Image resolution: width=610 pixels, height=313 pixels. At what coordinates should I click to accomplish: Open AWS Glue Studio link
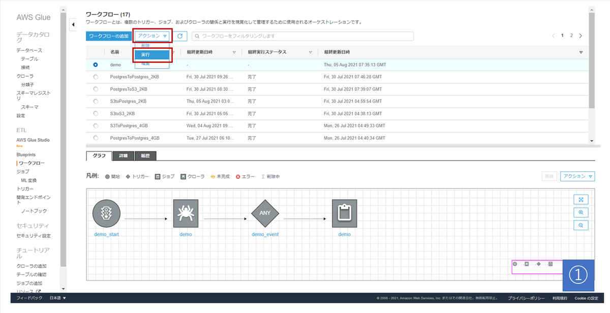point(33,140)
